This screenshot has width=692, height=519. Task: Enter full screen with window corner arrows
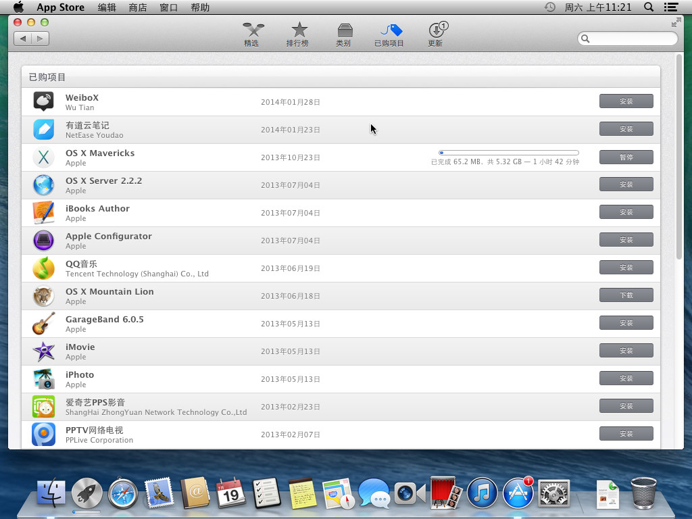click(676, 22)
